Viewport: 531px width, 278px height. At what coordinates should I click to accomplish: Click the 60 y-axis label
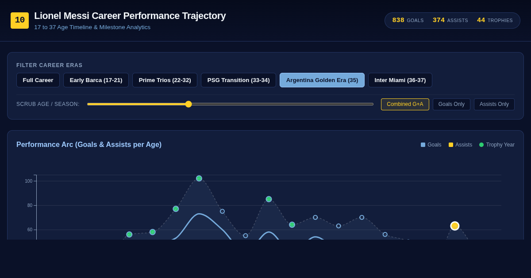tap(30, 229)
